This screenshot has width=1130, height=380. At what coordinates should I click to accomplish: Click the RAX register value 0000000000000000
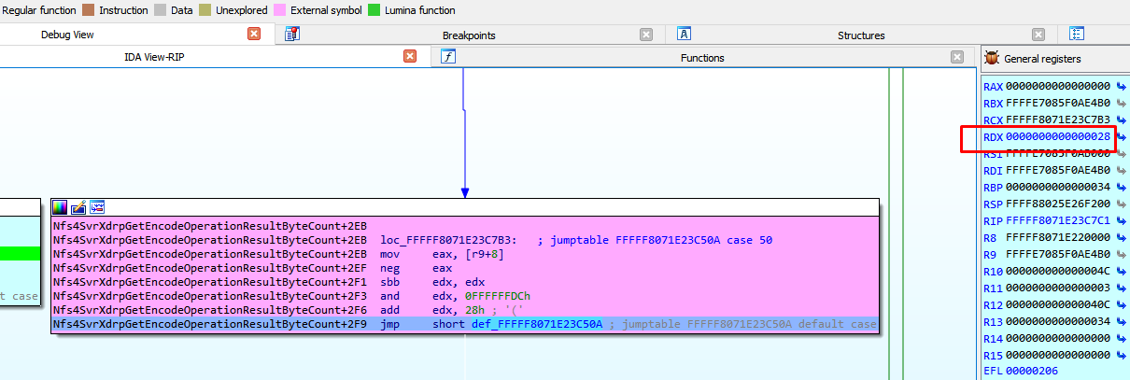click(x=1058, y=86)
